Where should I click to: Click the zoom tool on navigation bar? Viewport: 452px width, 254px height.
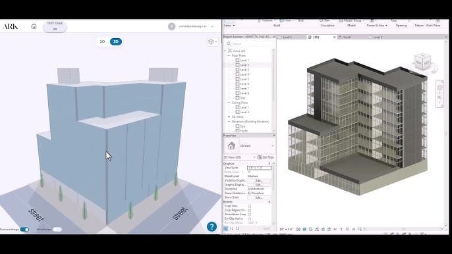[439, 97]
